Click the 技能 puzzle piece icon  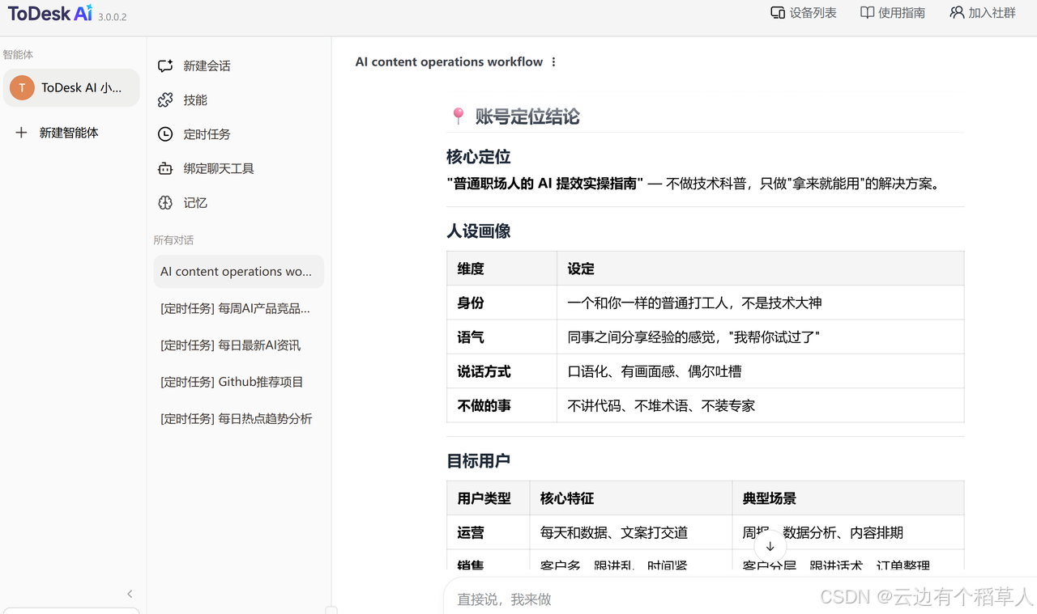coord(165,100)
